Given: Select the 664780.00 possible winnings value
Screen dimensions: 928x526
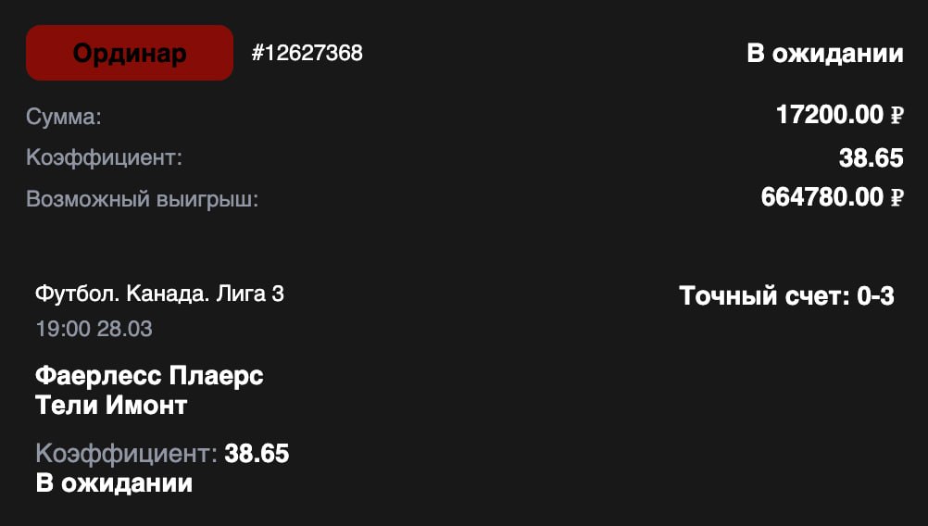Looking at the screenshot, I should pyautogui.click(x=821, y=197).
